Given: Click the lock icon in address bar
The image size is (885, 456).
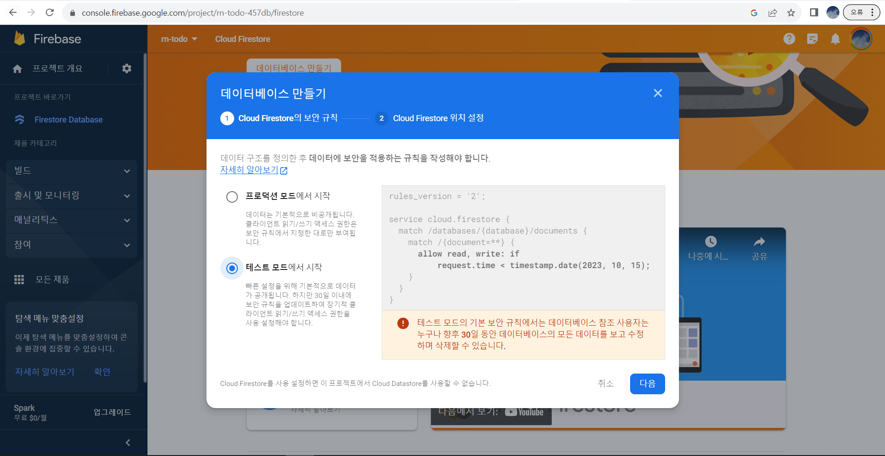Looking at the screenshot, I should point(72,13).
